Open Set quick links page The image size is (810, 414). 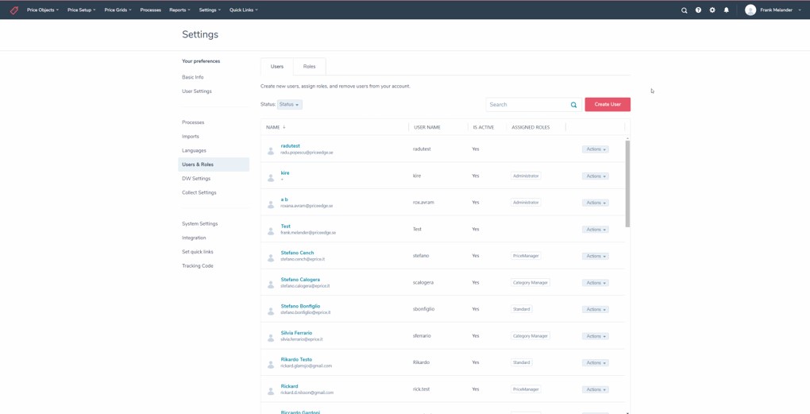[198, 252]
